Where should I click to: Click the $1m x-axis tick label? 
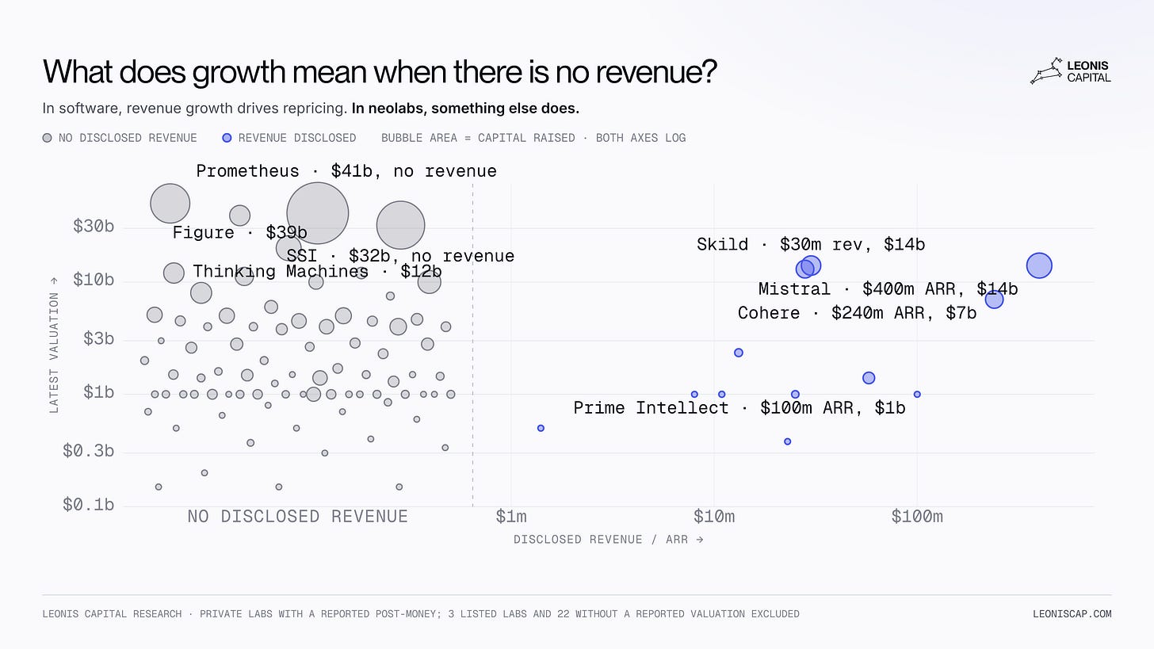[x=511, y=517]
